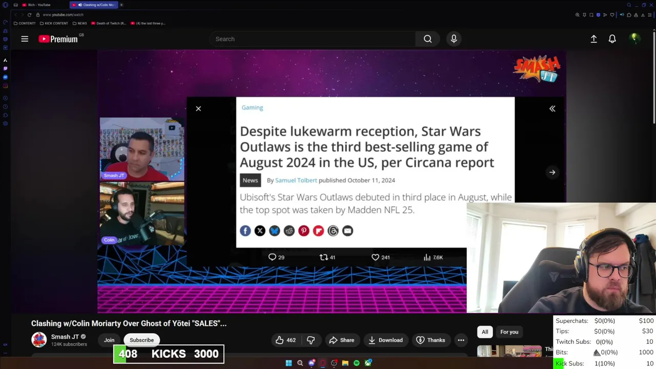
Task: Switch to the Rich - YouTube tab
Action: pos(39,5)
